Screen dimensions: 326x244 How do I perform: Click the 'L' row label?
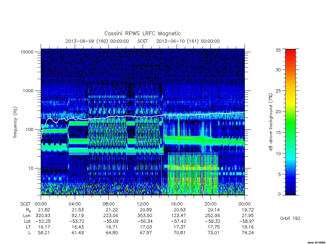[x=29, y=233]
